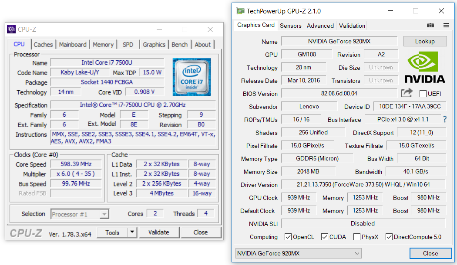
Task: Click the Close button in GPU-Z
Action: point(430,253)
